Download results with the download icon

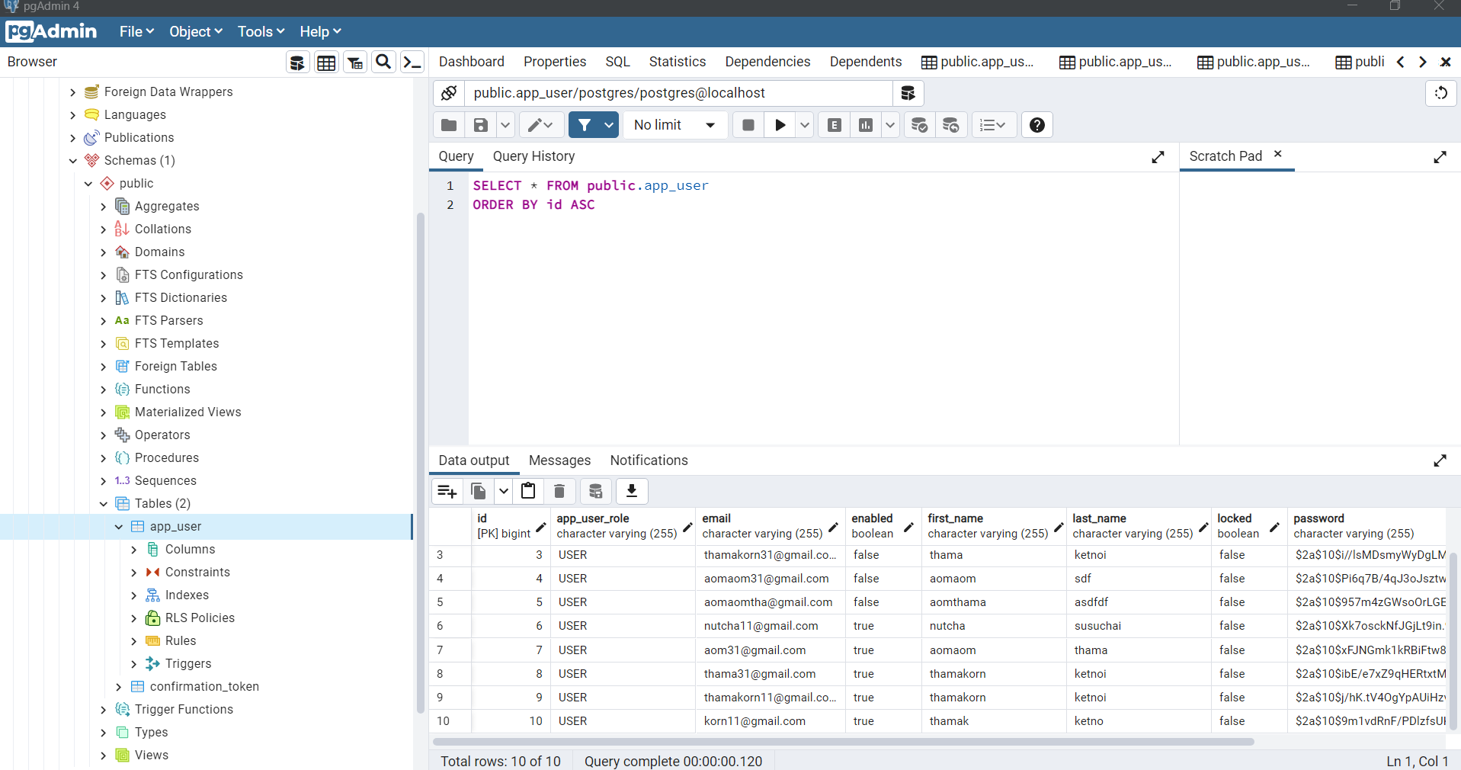click(x=631, y=491)
